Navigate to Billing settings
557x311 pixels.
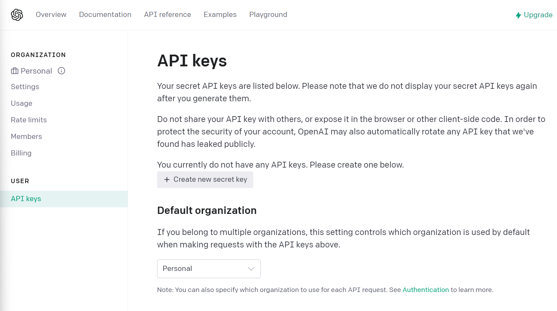coord(21,153)
